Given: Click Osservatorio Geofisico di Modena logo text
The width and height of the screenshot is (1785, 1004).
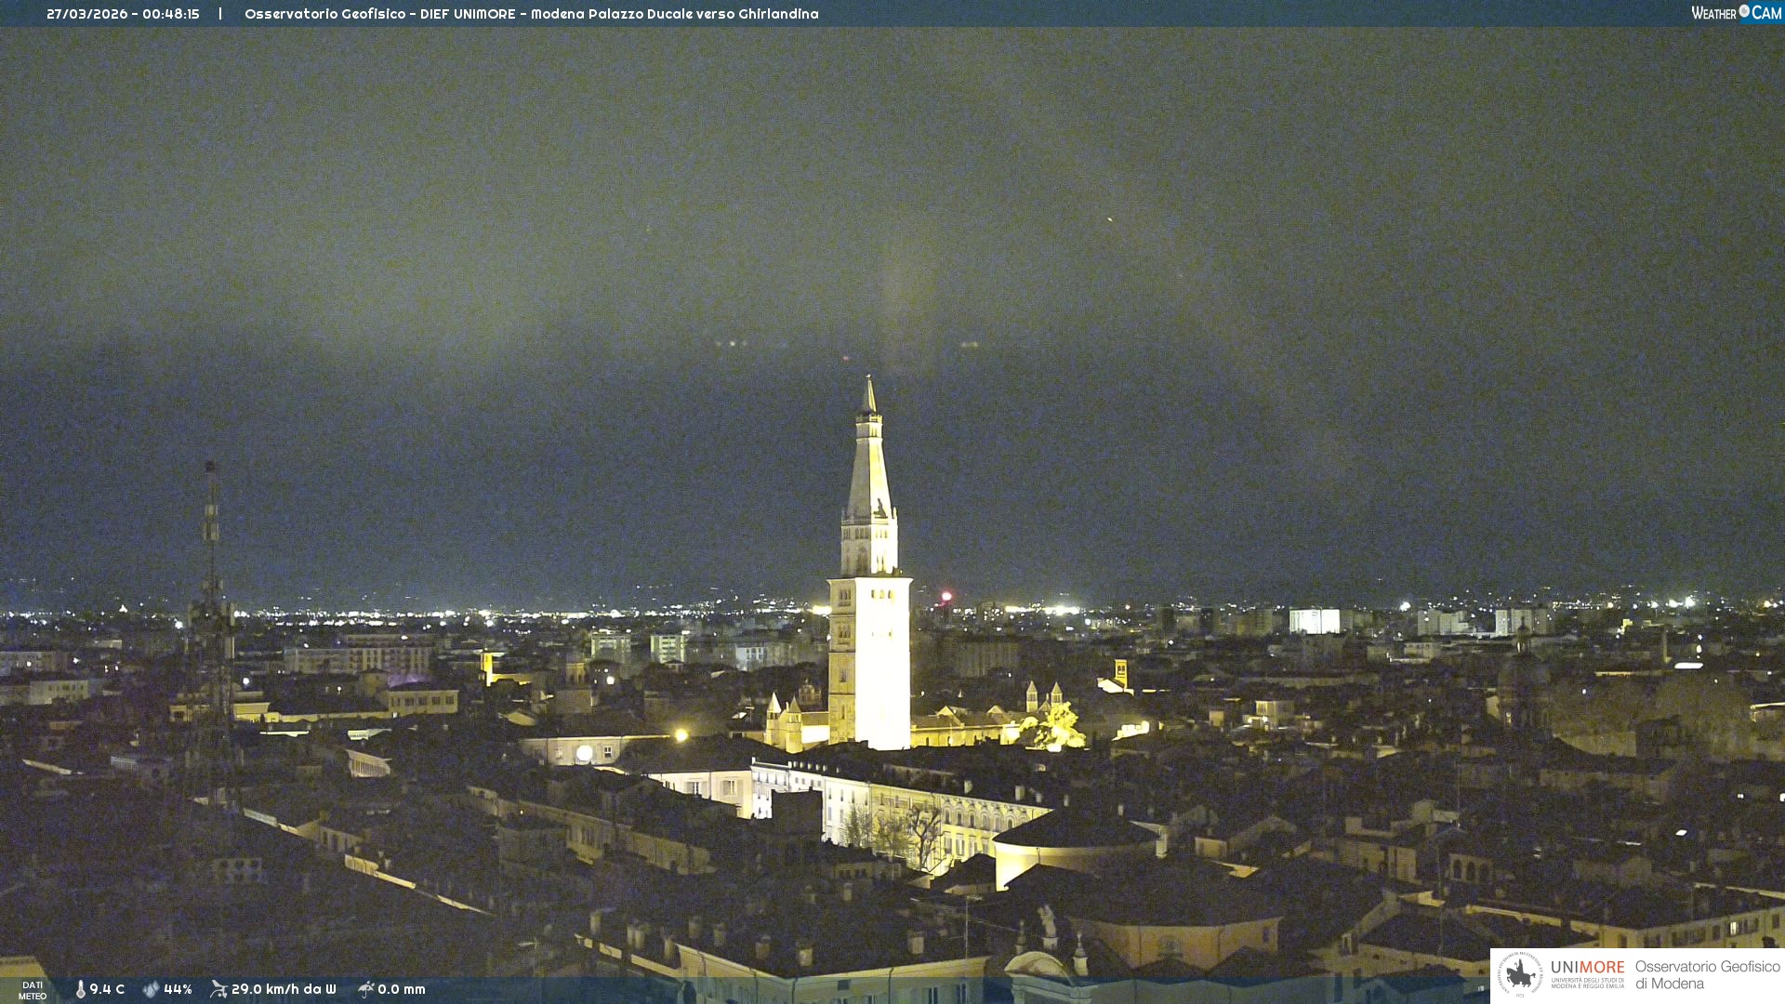Looking at the screenshot, I should tap(1707, 975).
